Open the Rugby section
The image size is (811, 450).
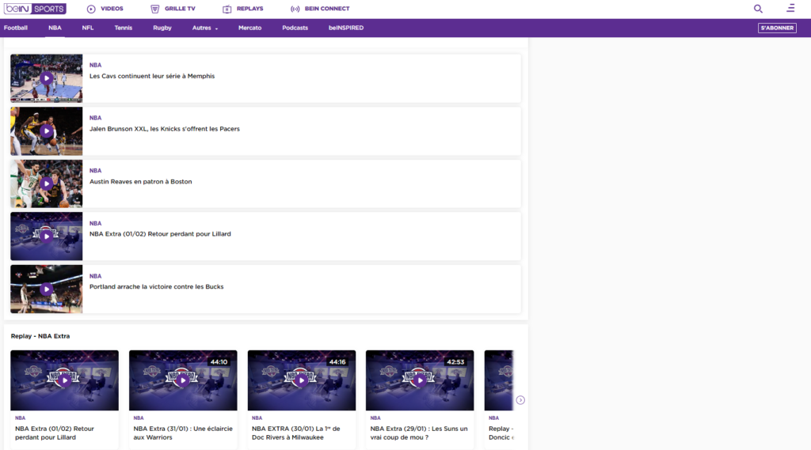click(162, 28)
